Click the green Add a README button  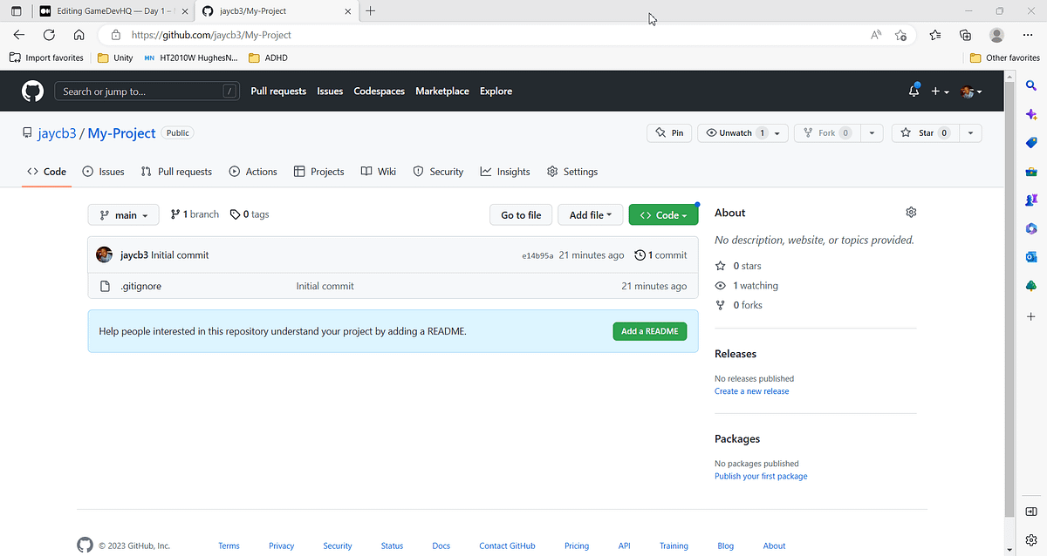tap(650, 331)
